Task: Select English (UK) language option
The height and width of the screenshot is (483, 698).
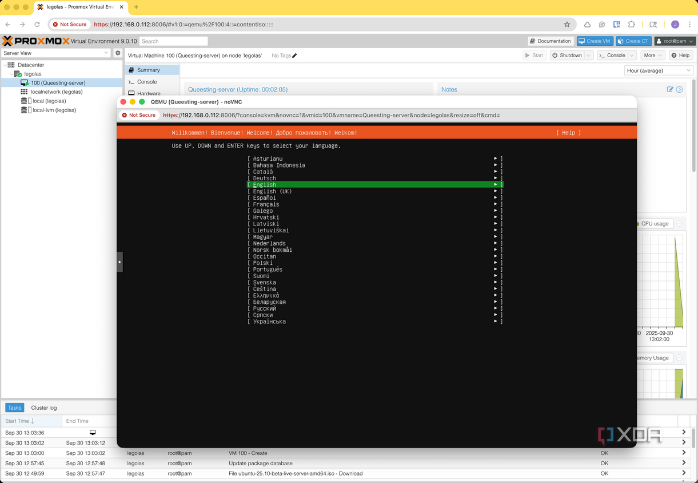Action: [375, 191]
